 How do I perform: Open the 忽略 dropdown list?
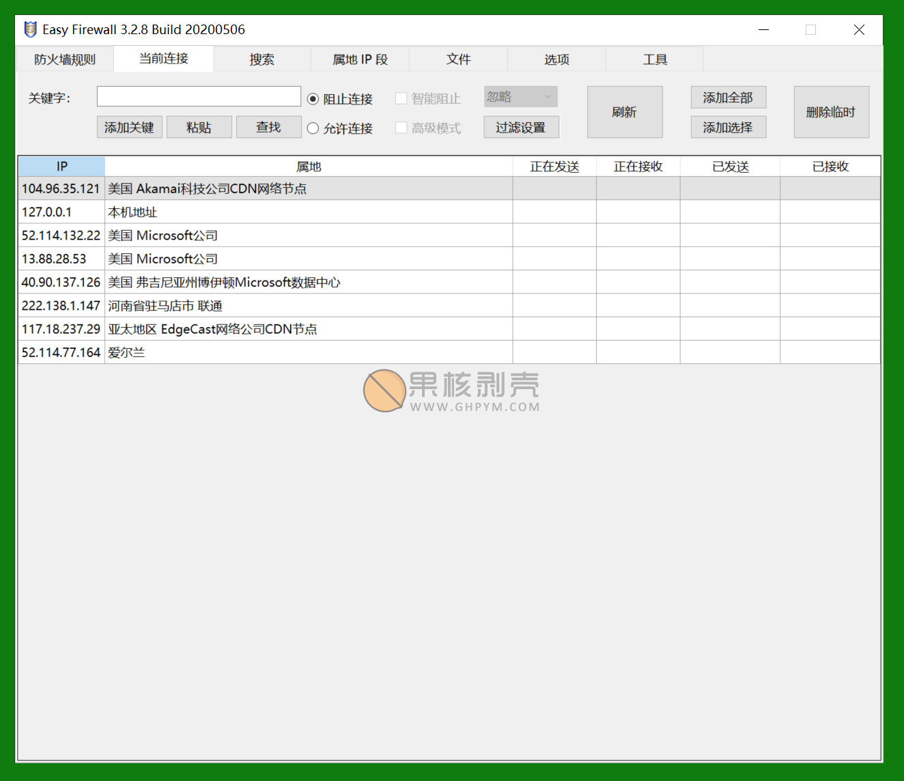(x=520, y=97)
